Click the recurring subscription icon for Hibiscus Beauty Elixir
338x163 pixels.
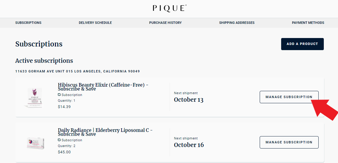coord(59,95)
